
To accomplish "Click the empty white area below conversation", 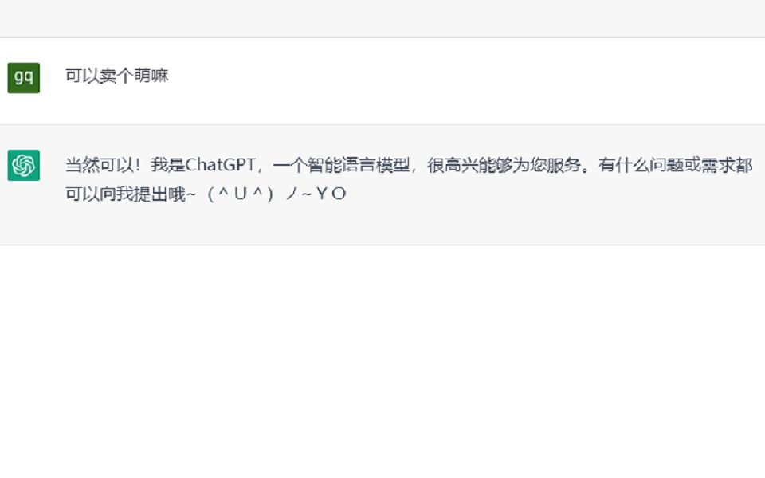I will pyautogui.click(x=382, y=361).
